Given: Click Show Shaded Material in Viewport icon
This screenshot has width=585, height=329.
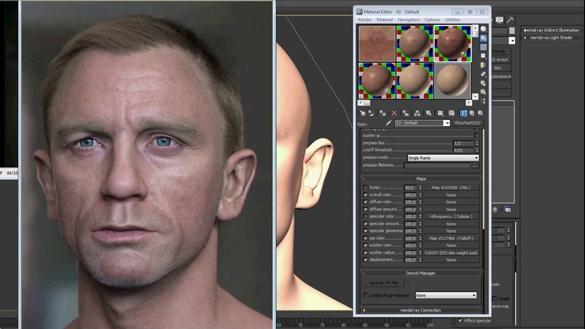Looking at the screenshot, I should (452, 113).
